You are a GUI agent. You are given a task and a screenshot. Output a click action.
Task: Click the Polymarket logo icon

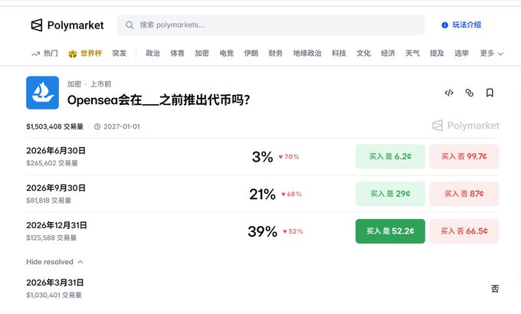[x=37, y=25]
